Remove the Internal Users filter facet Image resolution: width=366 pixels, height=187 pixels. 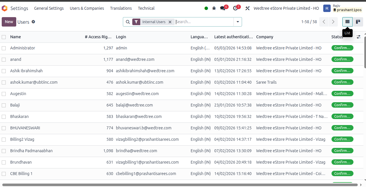tap(170, 22)
